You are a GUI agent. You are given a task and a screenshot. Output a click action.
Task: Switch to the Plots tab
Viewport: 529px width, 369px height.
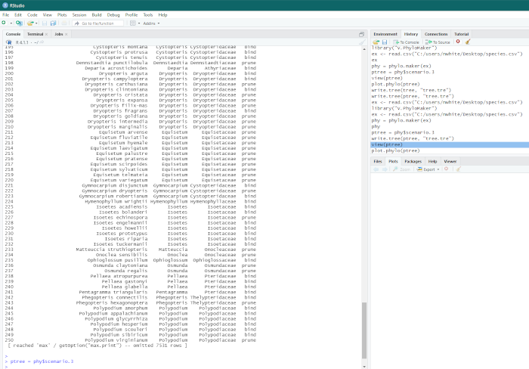click(x=393, y=161)
